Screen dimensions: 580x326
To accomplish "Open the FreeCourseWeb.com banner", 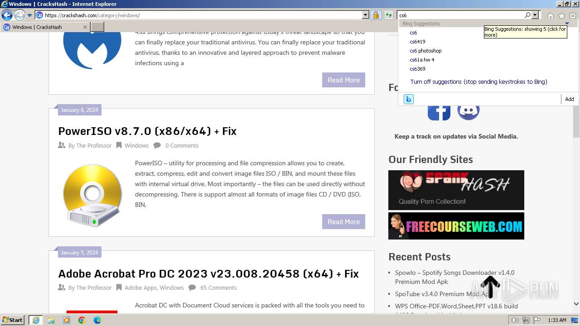I will point(456,226).
